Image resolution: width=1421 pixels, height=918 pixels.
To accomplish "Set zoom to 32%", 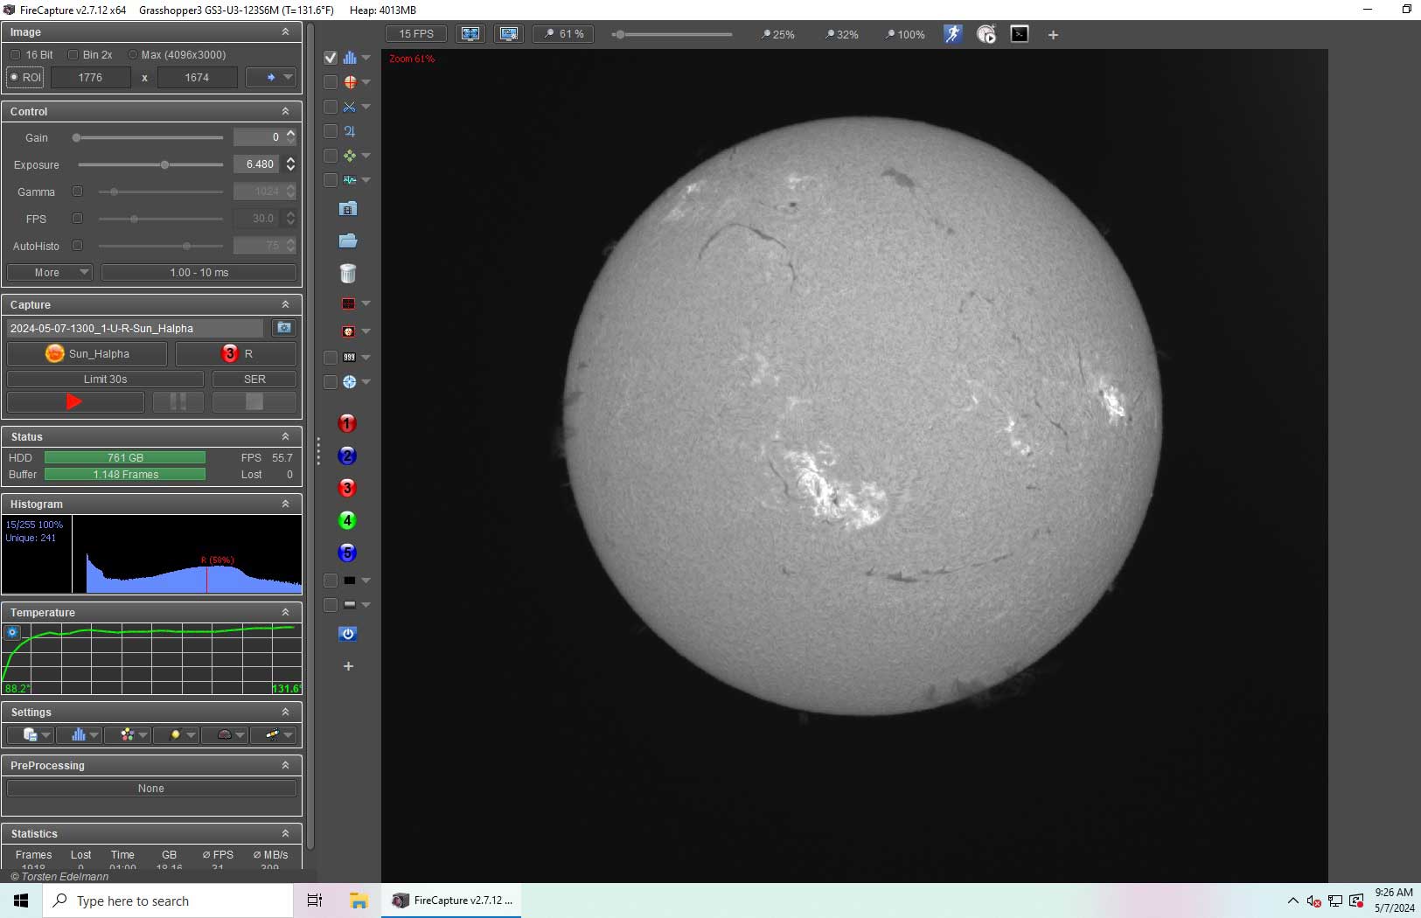I will click(841, 35).
